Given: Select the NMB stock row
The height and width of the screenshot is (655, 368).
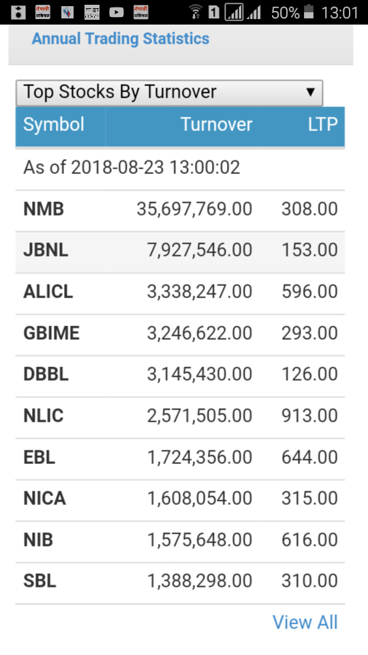Looking at the screenshot, I should pos(180,211).
